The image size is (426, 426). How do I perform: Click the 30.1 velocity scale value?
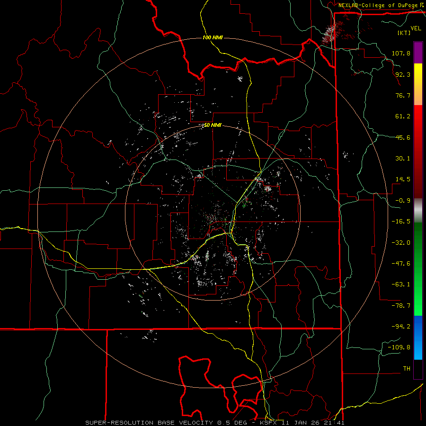click(403, 159)
